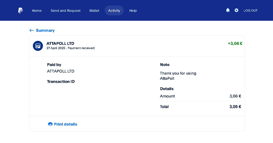Image resolution: width=273 pixels, height=143 pixels.
Task: Click the ATTAPOLL LTD transaction title
Action: pyautogui.click(x=60, y=44)
